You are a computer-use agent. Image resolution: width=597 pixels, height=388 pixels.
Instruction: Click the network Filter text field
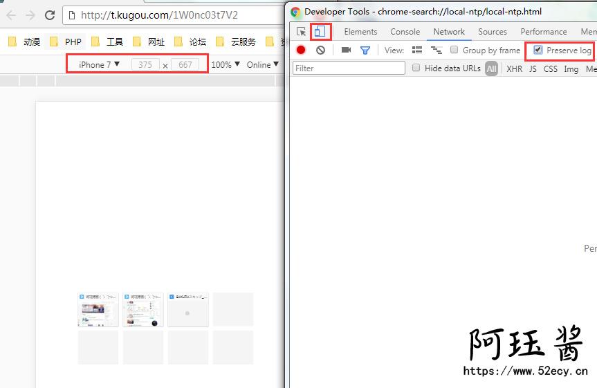(x=349, y=68)
